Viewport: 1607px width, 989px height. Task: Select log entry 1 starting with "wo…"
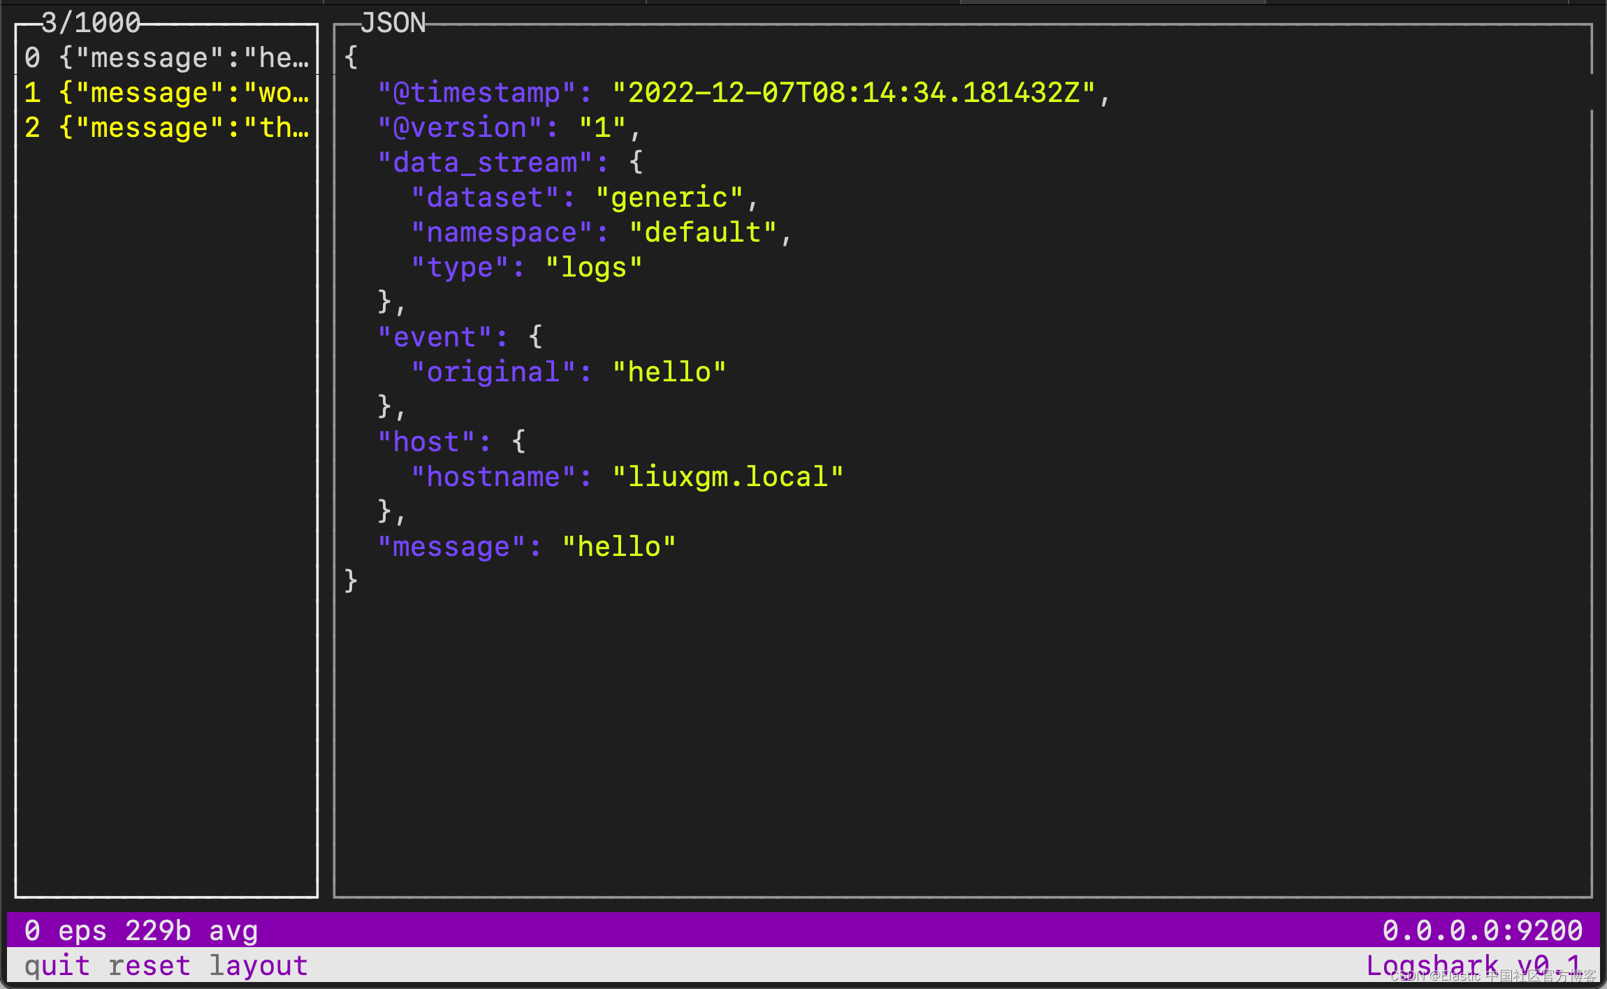[x=168, y=92]
